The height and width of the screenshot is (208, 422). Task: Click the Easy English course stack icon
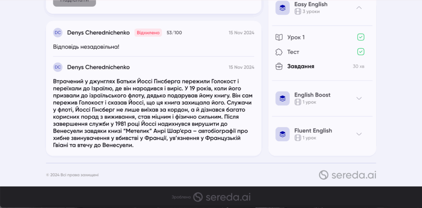[x=282, y=8]
